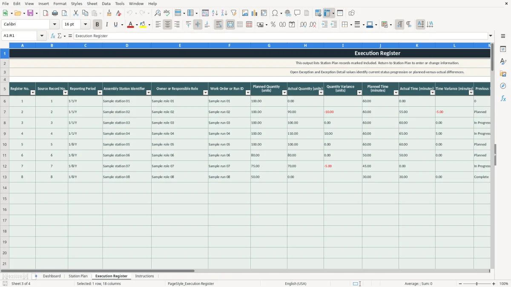The width and height of the screenshot is (511, 287).
Task: Toggle Print Preview icon
Action: pyautogui.click(x=64, y=13)
